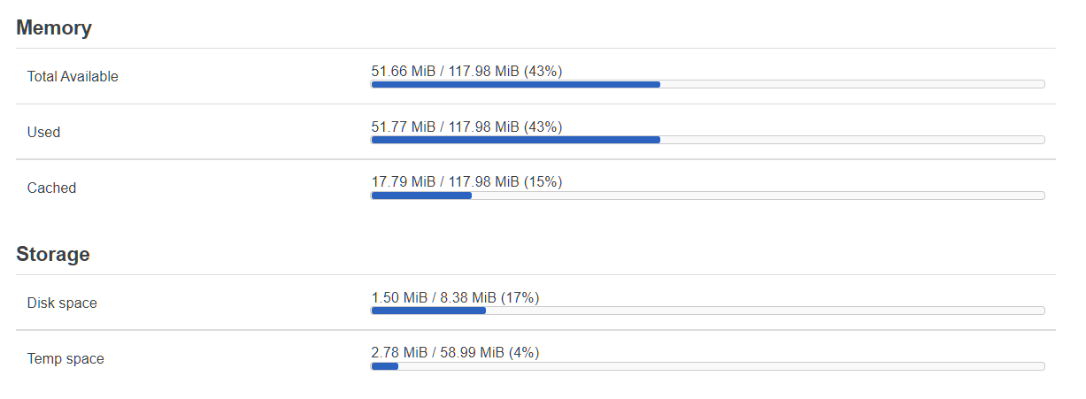
Task: Click the 51.77 MiB / 117.98 MiB text
Action: [445, 127]
